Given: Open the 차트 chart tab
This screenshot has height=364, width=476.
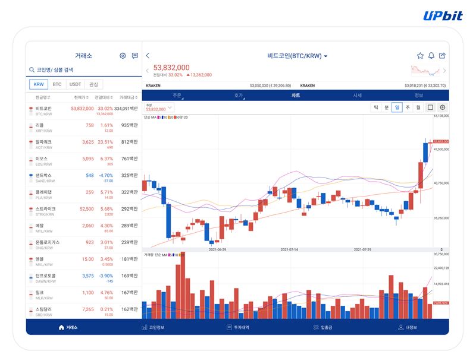Looking at the screenshot, I should click(296, 96).
